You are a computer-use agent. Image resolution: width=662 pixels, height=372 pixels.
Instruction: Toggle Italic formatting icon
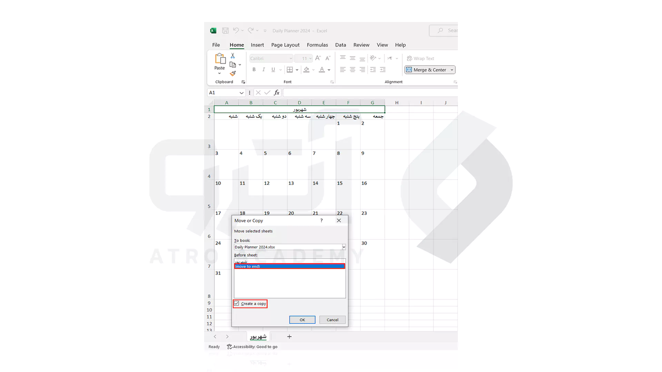(264, 70)
